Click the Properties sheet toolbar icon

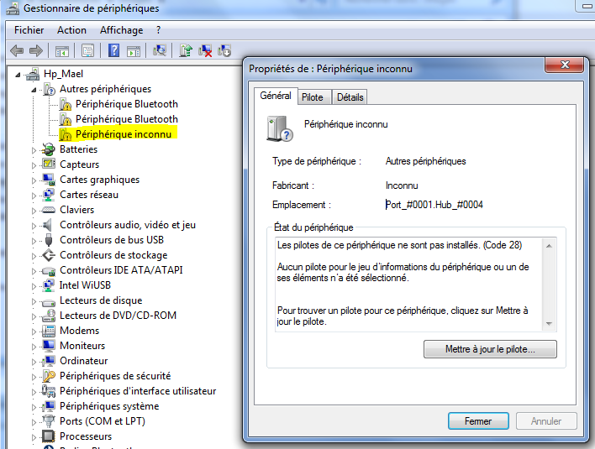tap(87, 50)
